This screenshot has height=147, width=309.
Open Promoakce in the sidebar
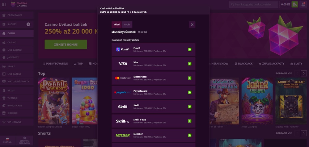click(x=17, y=15)
